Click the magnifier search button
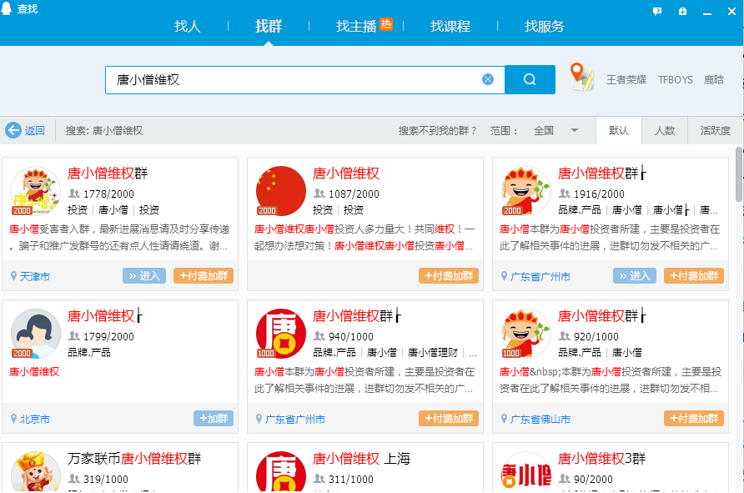This screenshot has width=744, height=493. click(x=530, y=80)
